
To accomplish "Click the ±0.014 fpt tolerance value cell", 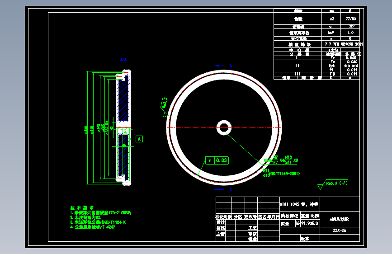I will [350, 66].
